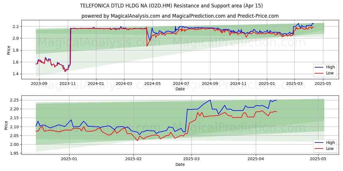Click the 'powered by MagicalAnalysis.com' subtitle
343x171 pixels.
click(180, 16)
